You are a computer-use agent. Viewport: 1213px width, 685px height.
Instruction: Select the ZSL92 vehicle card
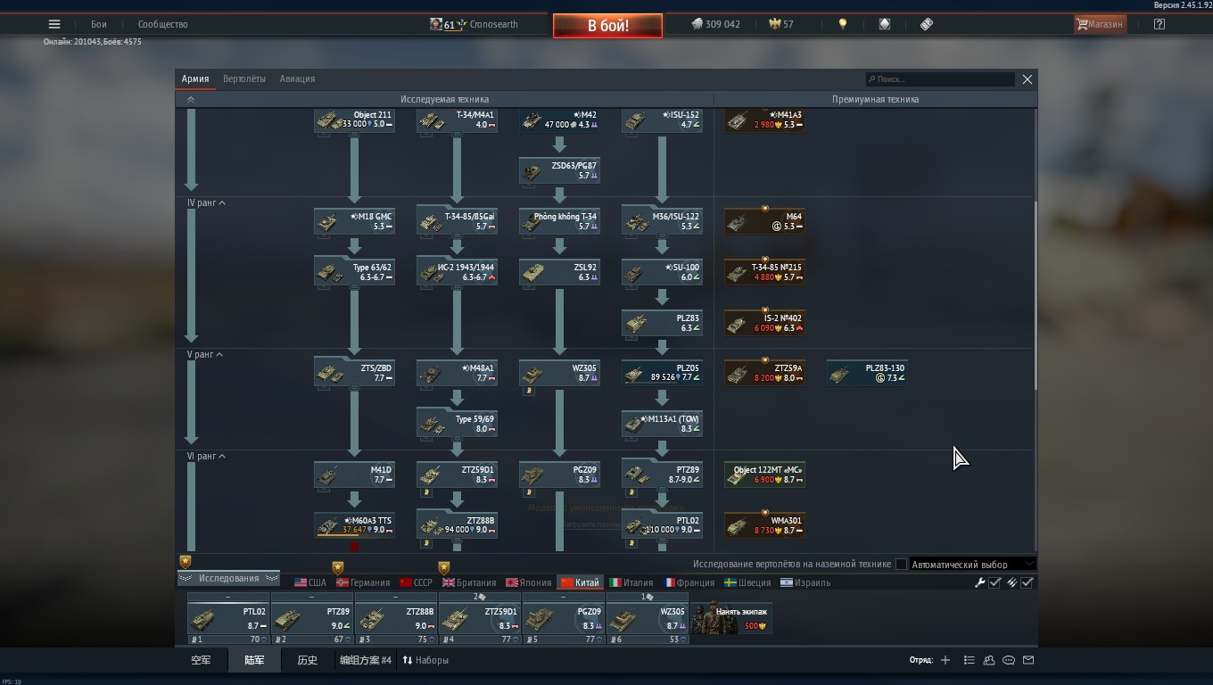tap(559, 273)
